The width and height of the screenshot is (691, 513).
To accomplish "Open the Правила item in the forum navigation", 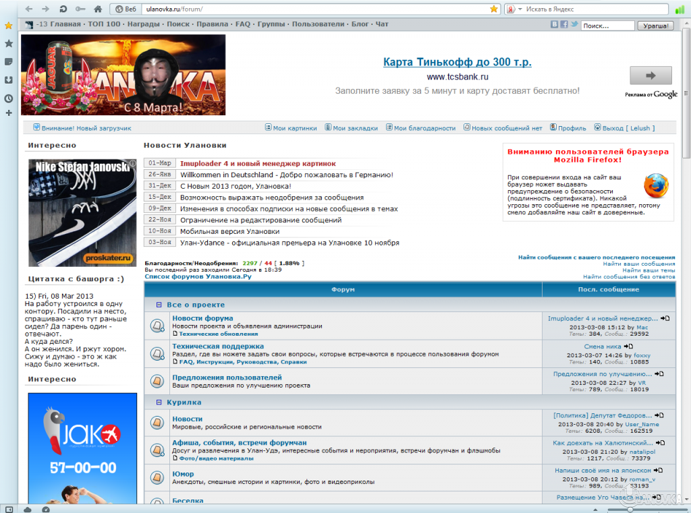I will point(212,24).
